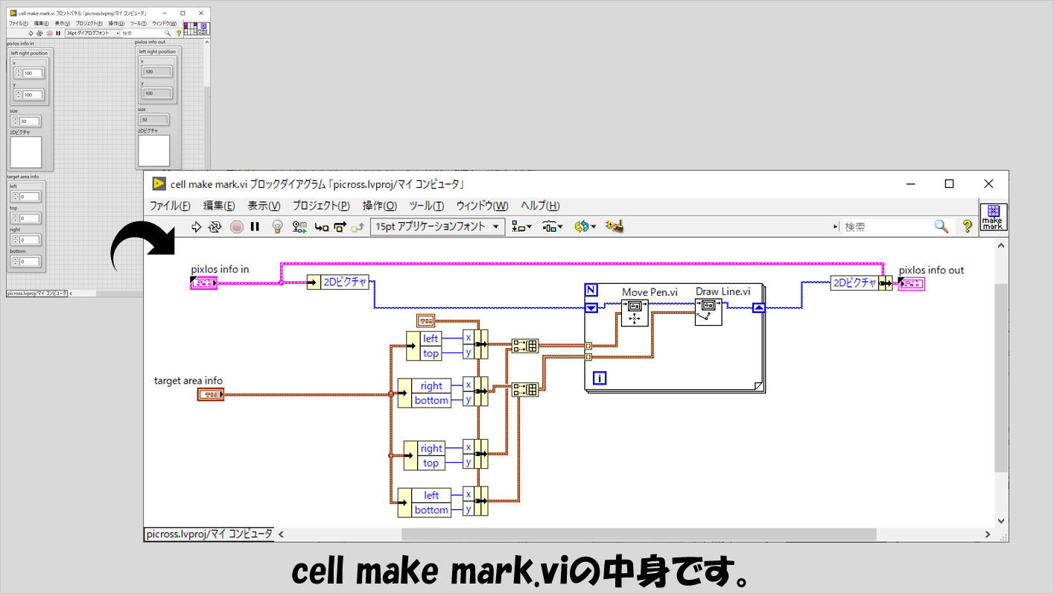Toggle Retain Wire Values icon

pyautogui.click(x=299, y=227)
